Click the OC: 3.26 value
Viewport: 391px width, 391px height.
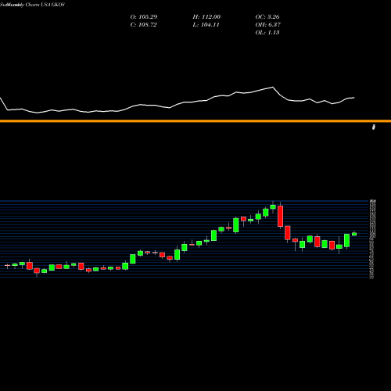(267, 17)
